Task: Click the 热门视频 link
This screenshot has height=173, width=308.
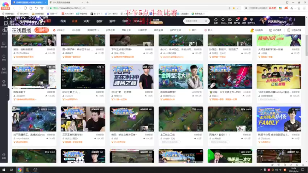Action: pos(275,30)
